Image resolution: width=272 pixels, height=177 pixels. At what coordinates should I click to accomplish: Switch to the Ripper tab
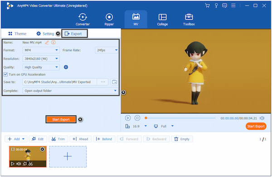109,19
